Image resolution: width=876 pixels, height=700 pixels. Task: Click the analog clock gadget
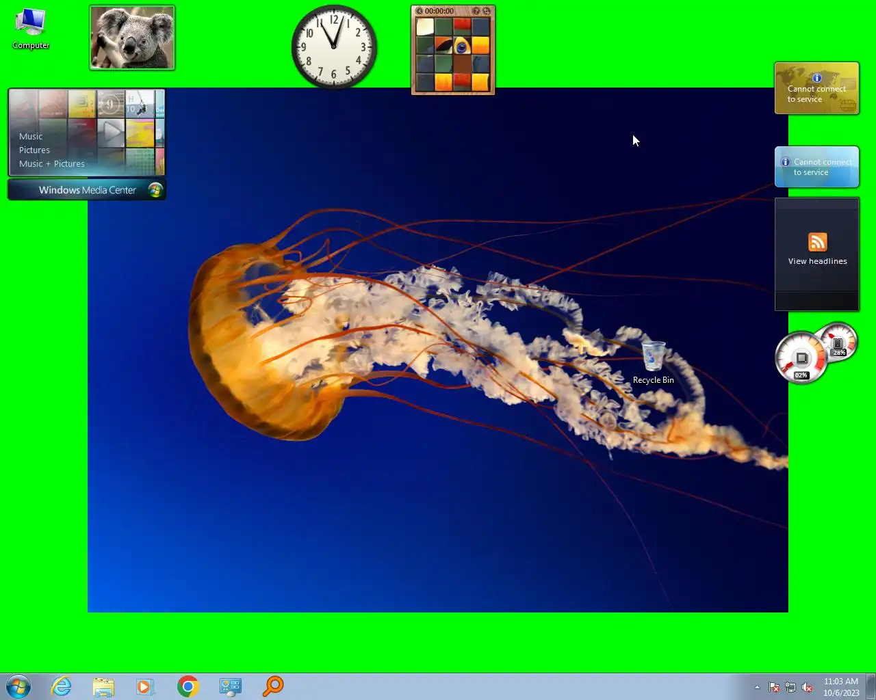(334, 46)
